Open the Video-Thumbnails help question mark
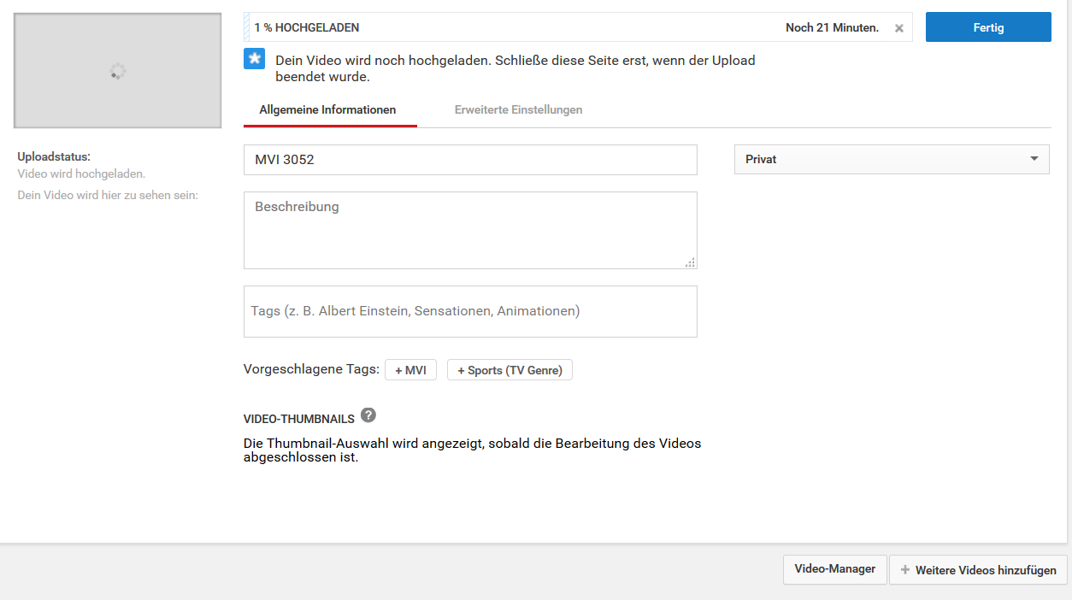Viewport: 1072px width, 600px height. pos(368,415)
